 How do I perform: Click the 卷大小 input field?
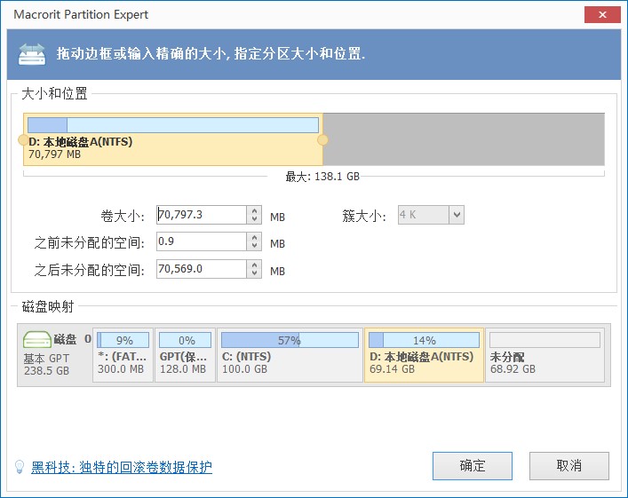click(201, 215)
